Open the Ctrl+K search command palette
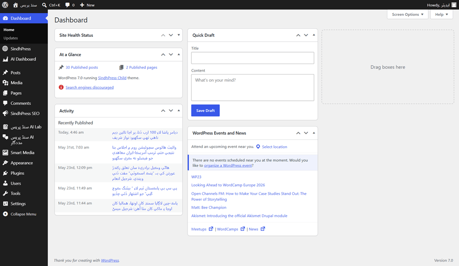This screenshot has width=459, height=266. [51, 5]
